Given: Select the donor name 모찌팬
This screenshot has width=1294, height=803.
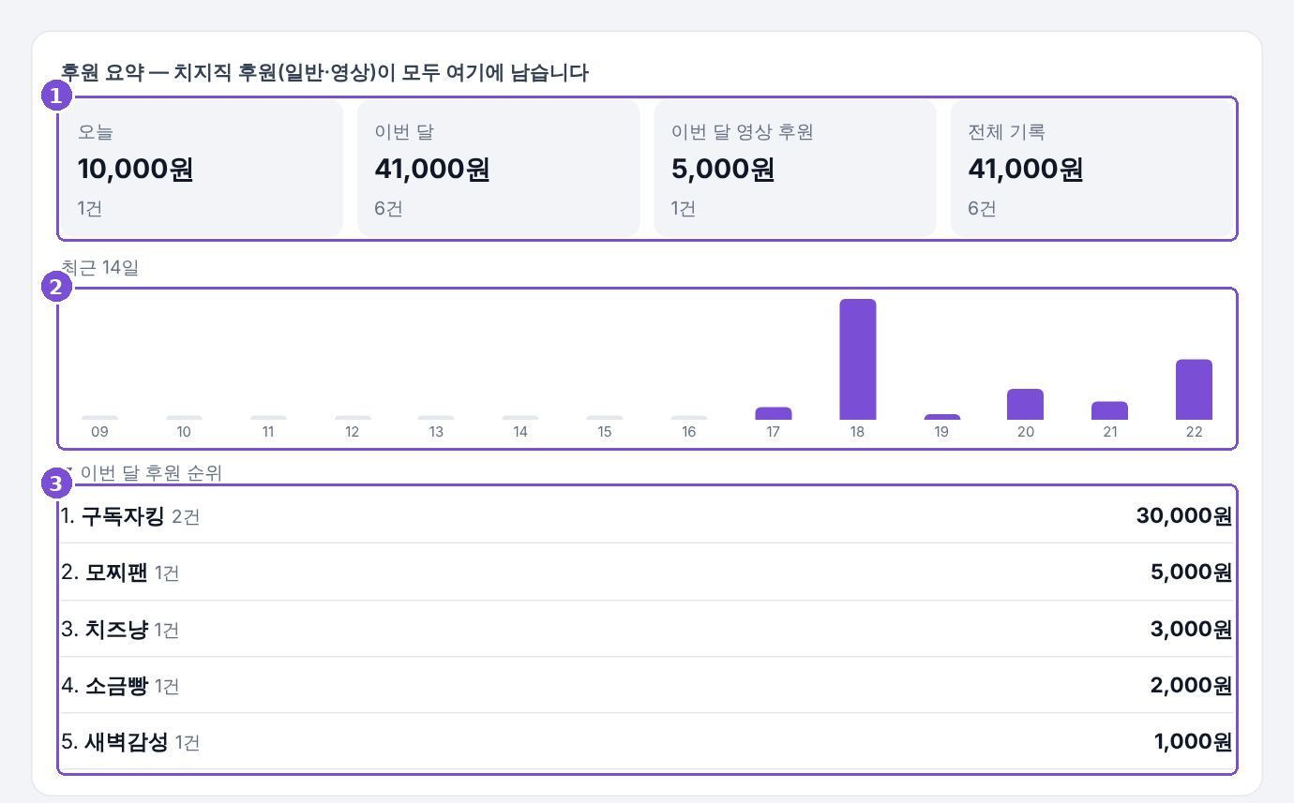Looking at the screenshot, I should coord(116,573).
